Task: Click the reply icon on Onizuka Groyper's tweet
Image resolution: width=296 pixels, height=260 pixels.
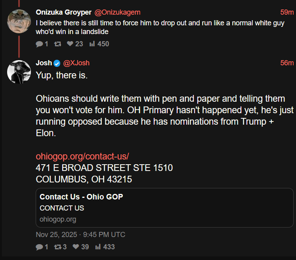Action: 39,44
